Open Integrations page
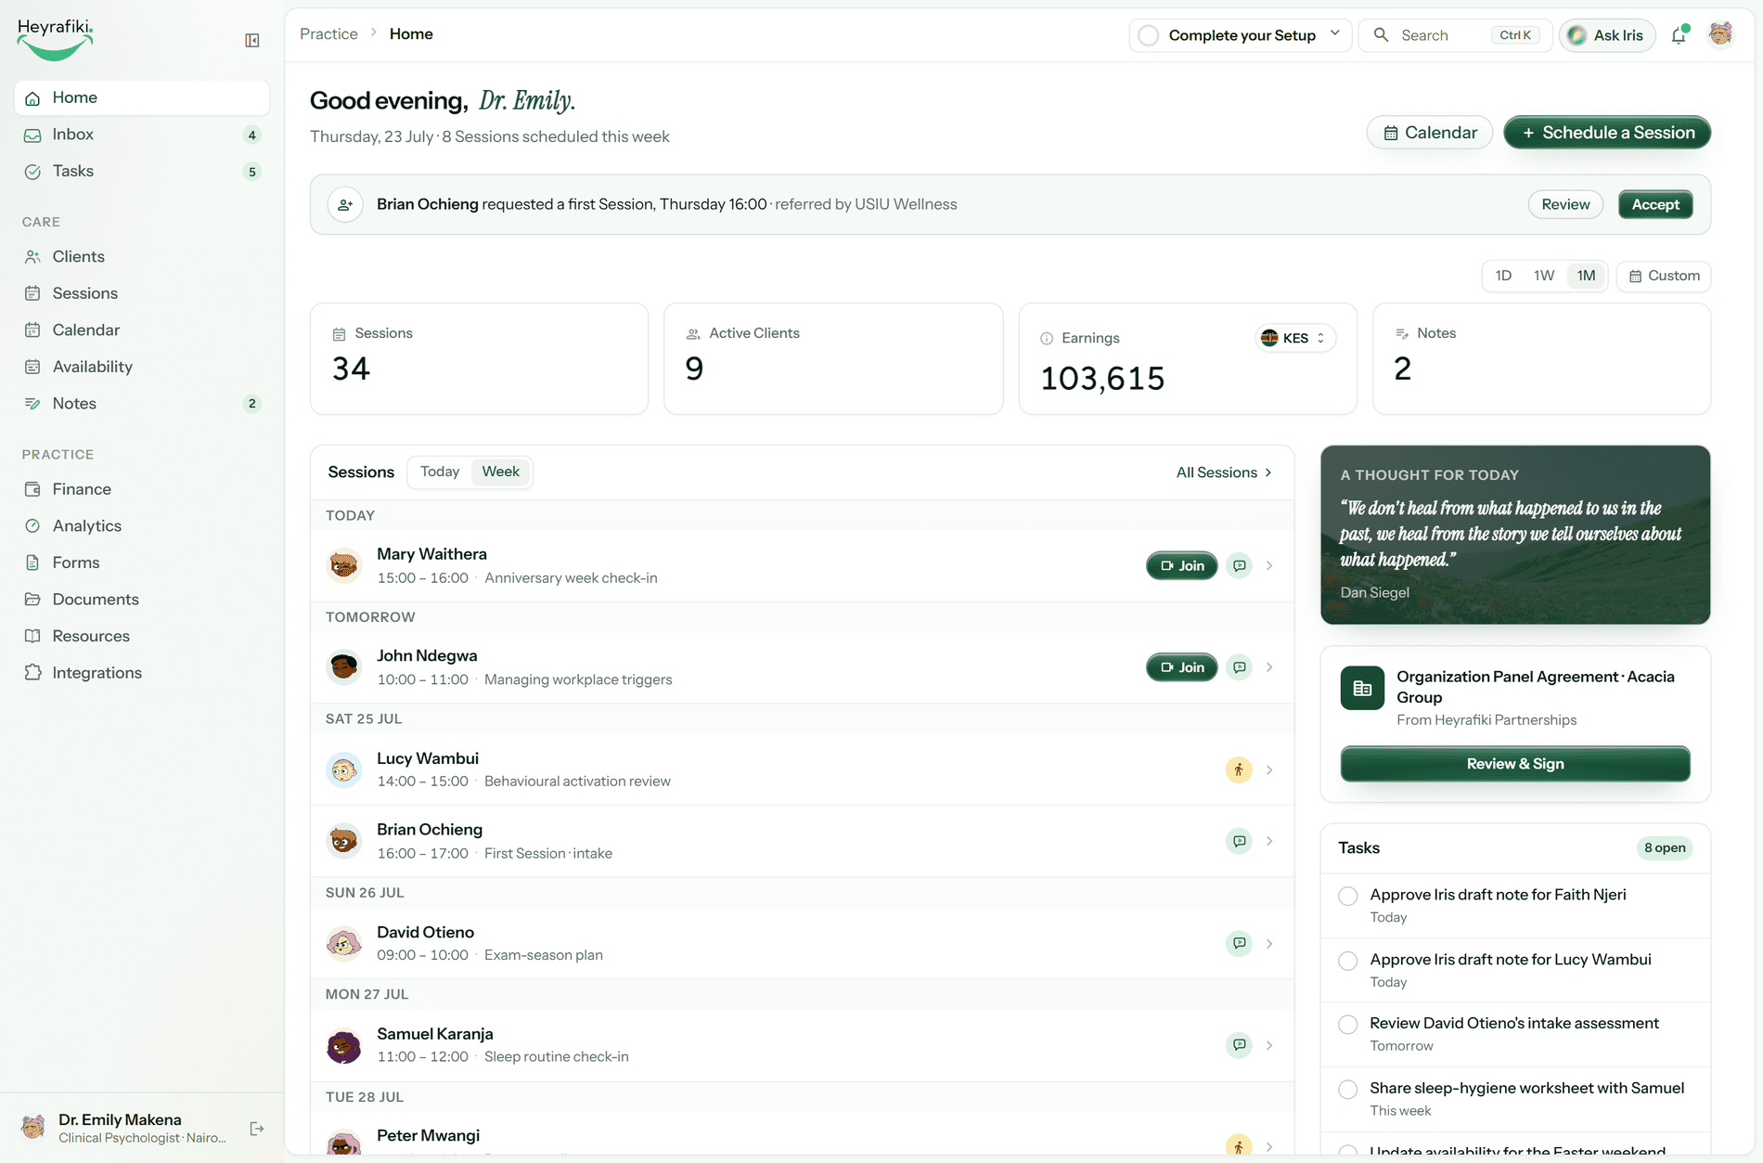 [142, 673]
